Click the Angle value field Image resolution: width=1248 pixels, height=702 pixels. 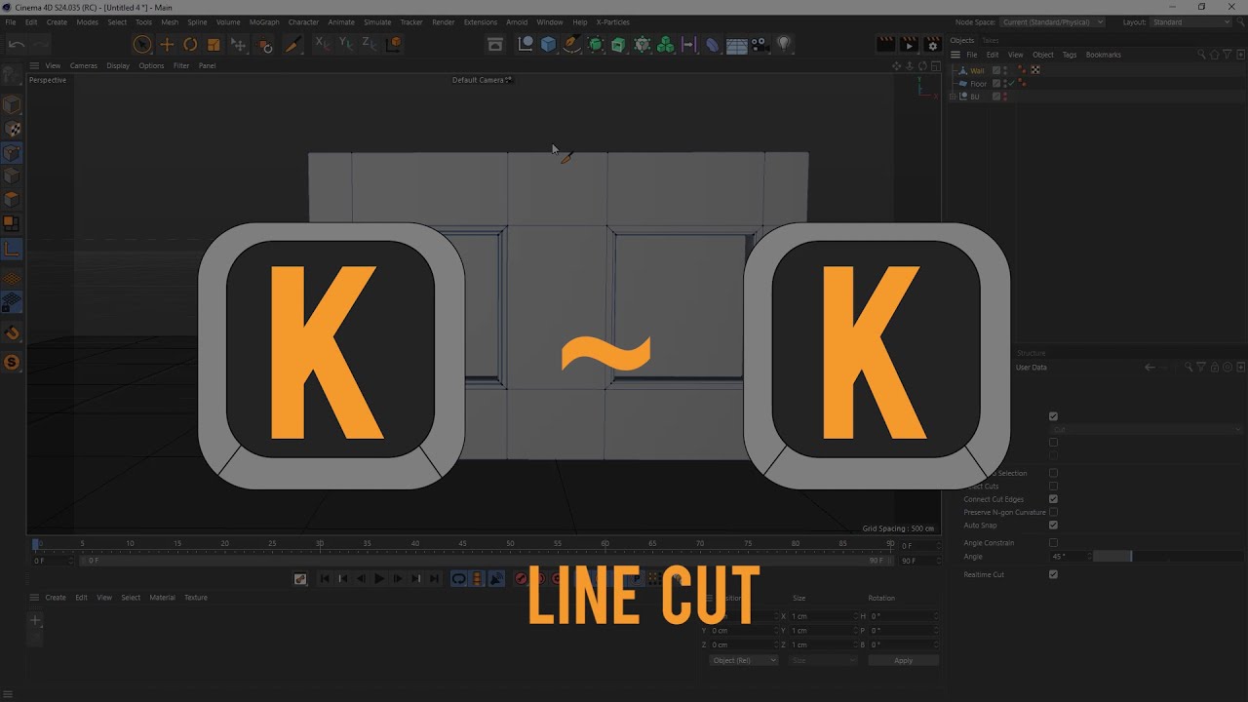1070,556
